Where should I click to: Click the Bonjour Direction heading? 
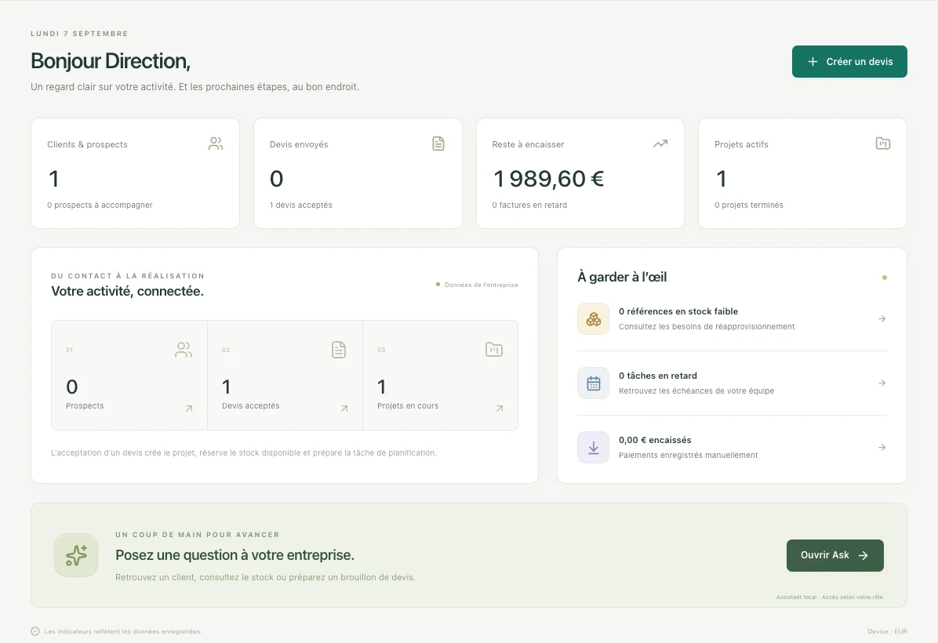pos(111,61)
